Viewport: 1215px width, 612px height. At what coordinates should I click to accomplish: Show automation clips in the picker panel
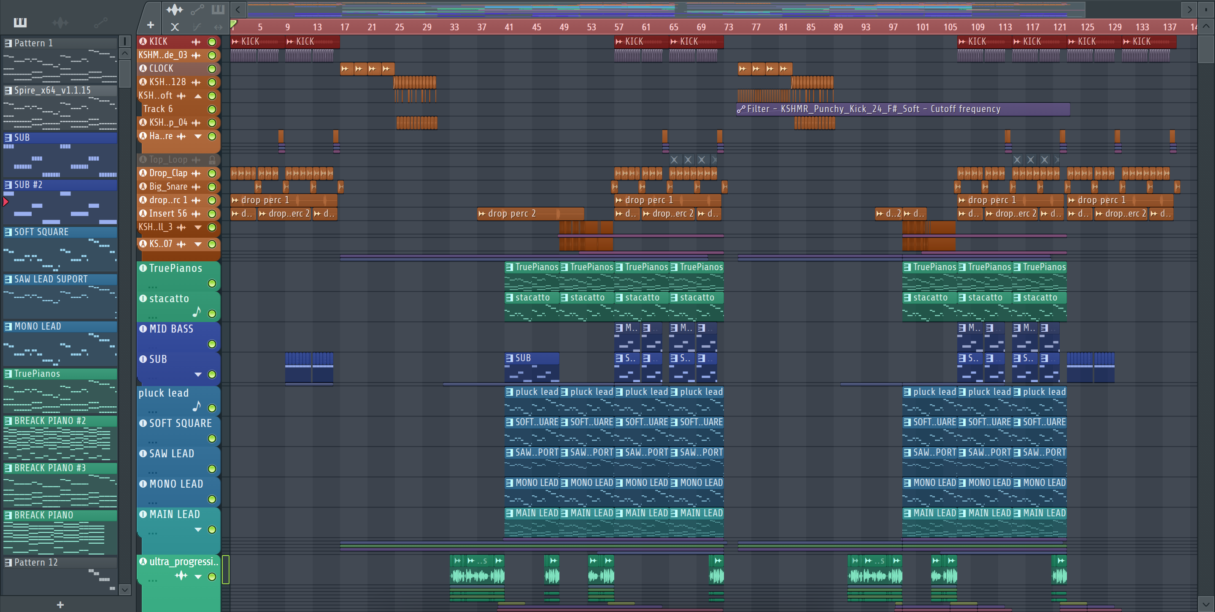(100, 22)
